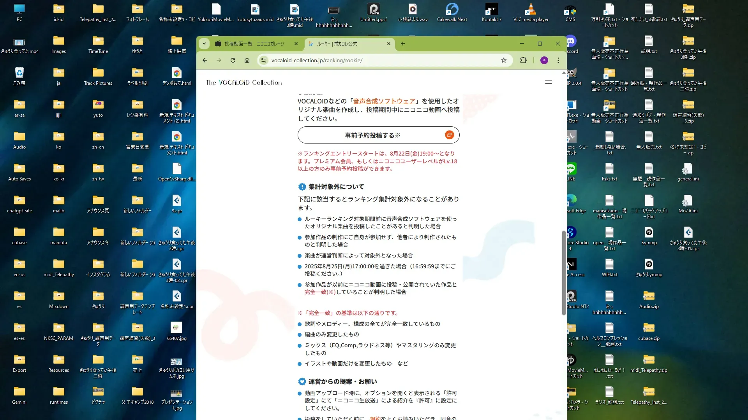748x420 pixels.
Task: Open Chrome three-dot menu
Action: [558, 60]
